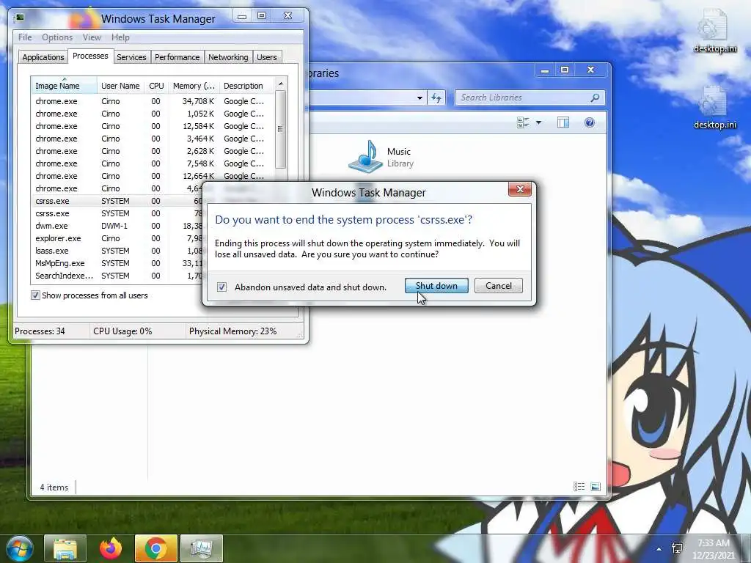This screenshot has width=751, height=563.
Task: Select the SearchIndexer process row
Action: point(117,276)
